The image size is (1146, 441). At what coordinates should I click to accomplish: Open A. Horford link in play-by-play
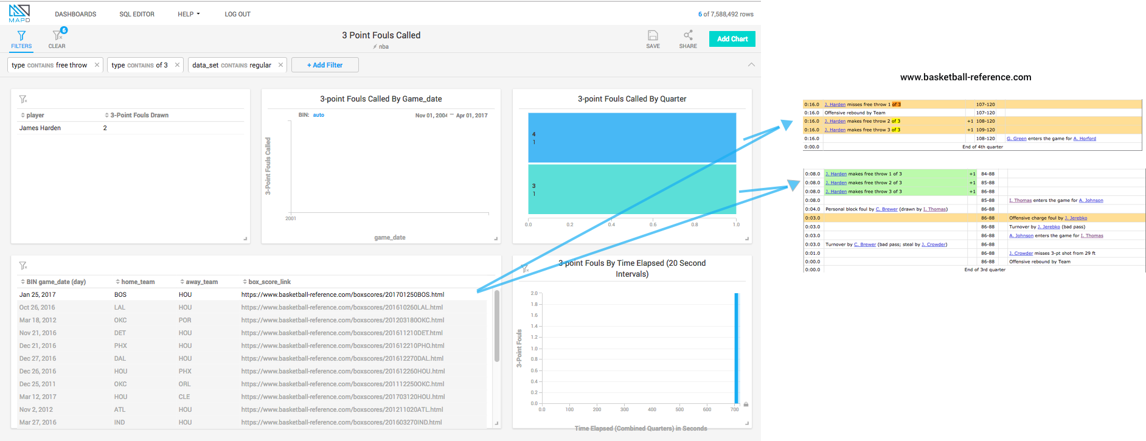(1085, 139)
